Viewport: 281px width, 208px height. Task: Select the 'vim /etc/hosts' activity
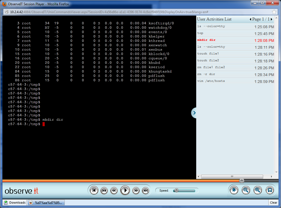[x=211, y=81]
